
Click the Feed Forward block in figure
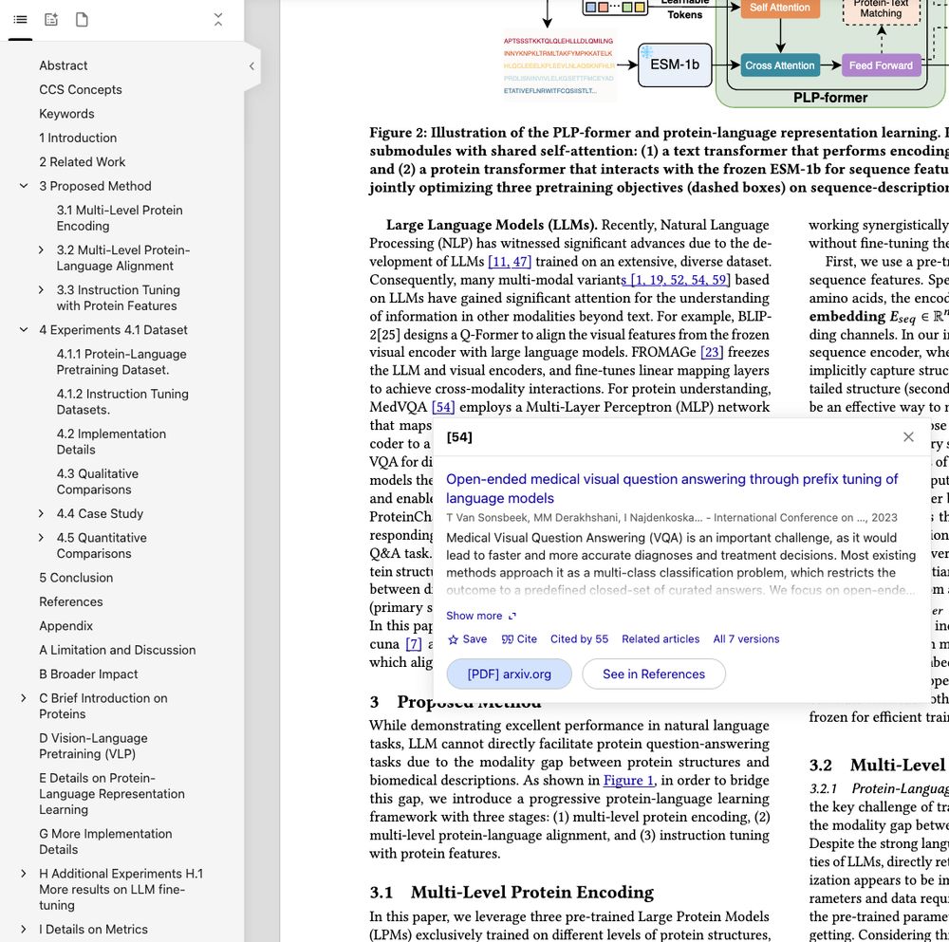(x=881, y=65)
